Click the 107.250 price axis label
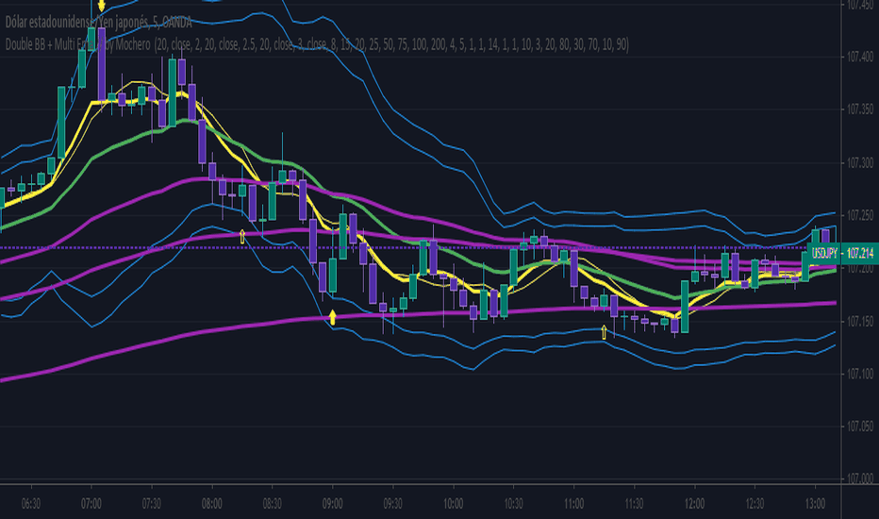This screenshot has width=879, height=519. click(x=860, y=215)
